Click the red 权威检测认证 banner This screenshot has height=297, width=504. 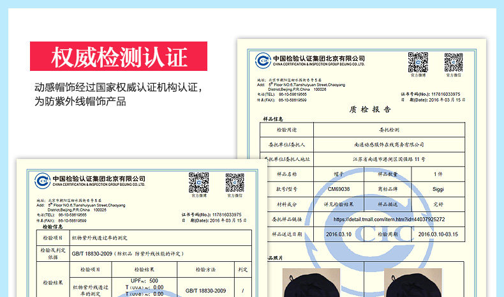pos(119,56)
